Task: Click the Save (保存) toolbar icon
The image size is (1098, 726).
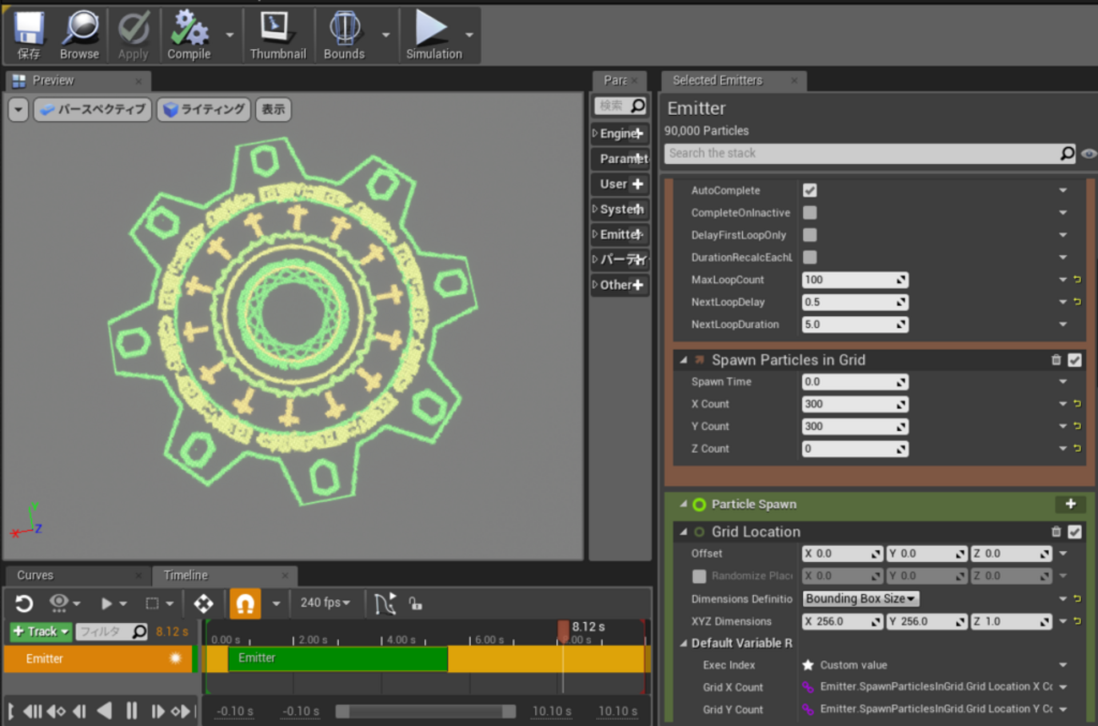Action: 29,35
